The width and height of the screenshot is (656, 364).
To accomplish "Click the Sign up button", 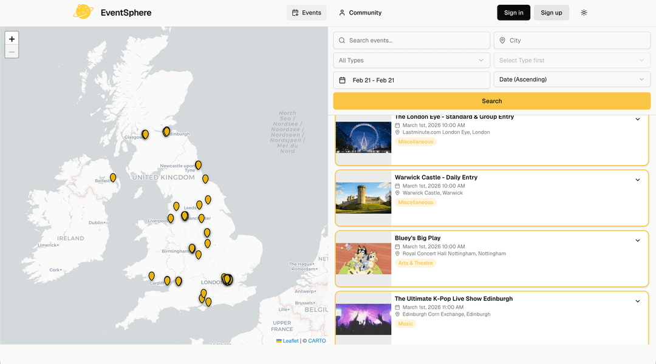I will point(551,12).
